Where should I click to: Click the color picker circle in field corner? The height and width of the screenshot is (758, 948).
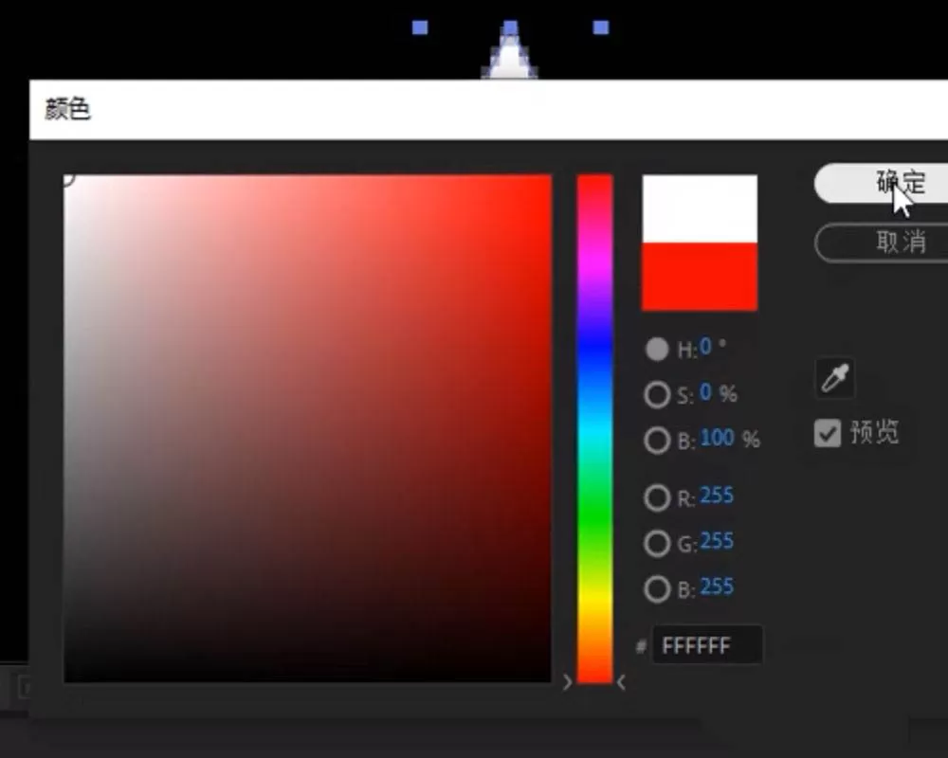(x=67, y=179)
